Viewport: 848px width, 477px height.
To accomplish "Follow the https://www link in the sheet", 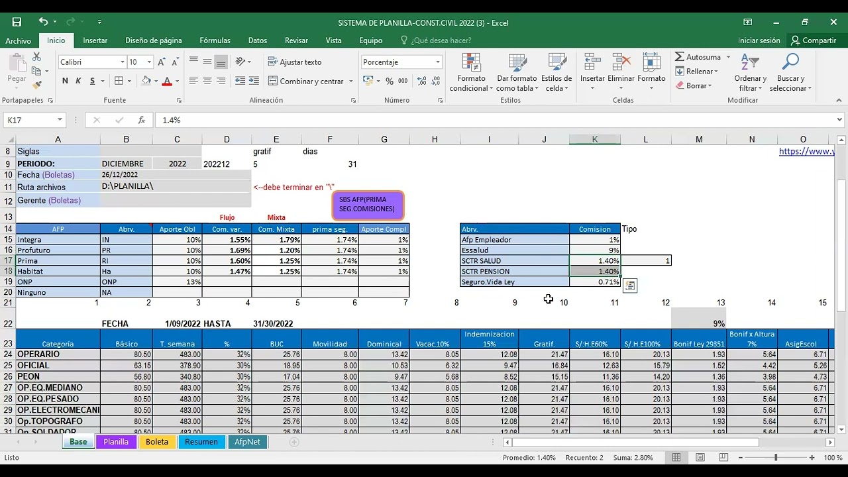I will pyautogui.click(x=806, y=151).
